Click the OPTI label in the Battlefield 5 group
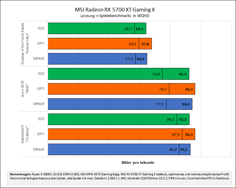The width and height of the screenshot is (236, 188). point(41,134)
